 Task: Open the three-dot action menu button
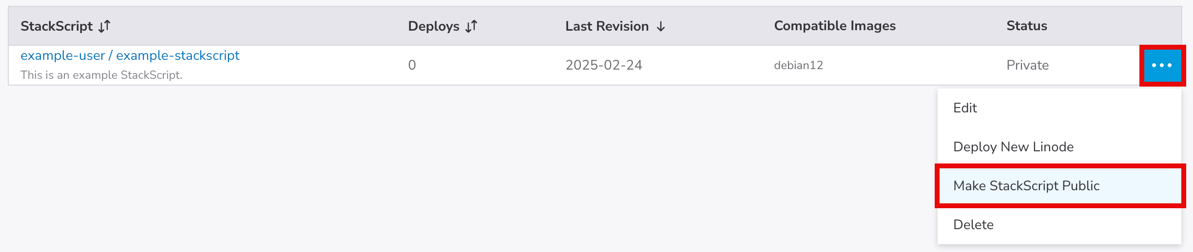click(x=1162, y=65)
